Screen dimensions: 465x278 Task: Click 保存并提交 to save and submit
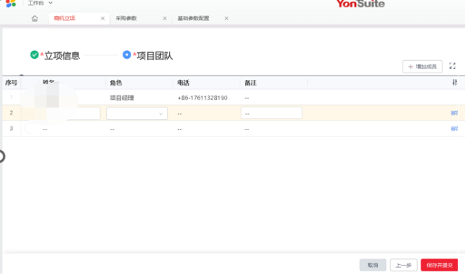pyautogui.click(x=439, y=265)
